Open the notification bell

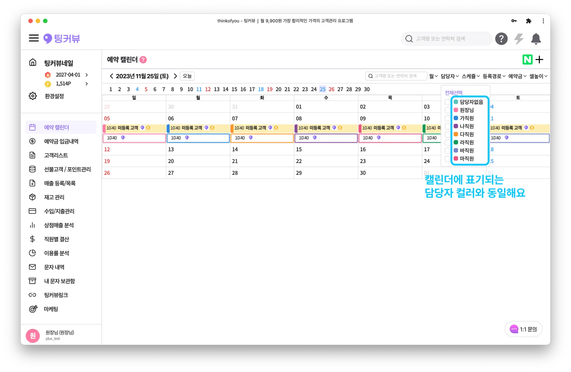(536, 39)
